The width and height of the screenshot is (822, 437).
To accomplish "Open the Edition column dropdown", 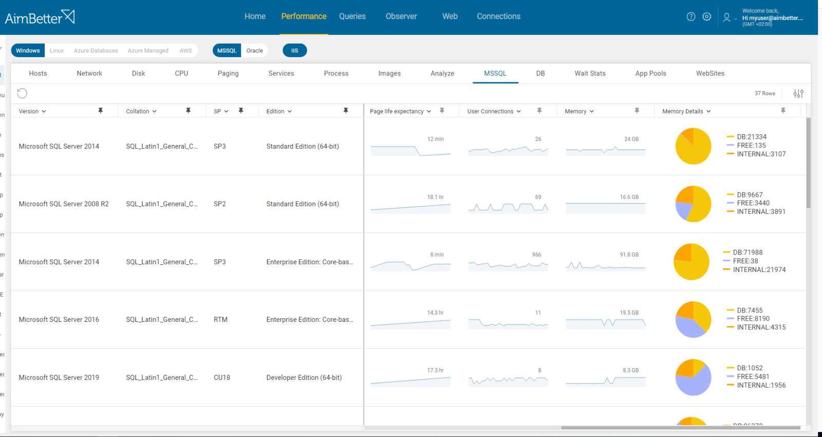I will tap(290, 112).
